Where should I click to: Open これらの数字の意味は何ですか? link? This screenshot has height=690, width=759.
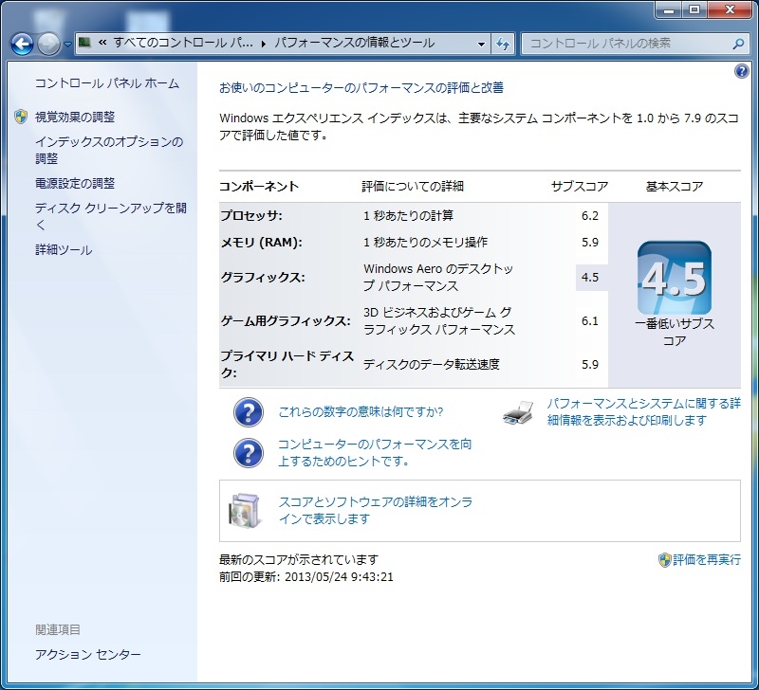tap(361, 412)
